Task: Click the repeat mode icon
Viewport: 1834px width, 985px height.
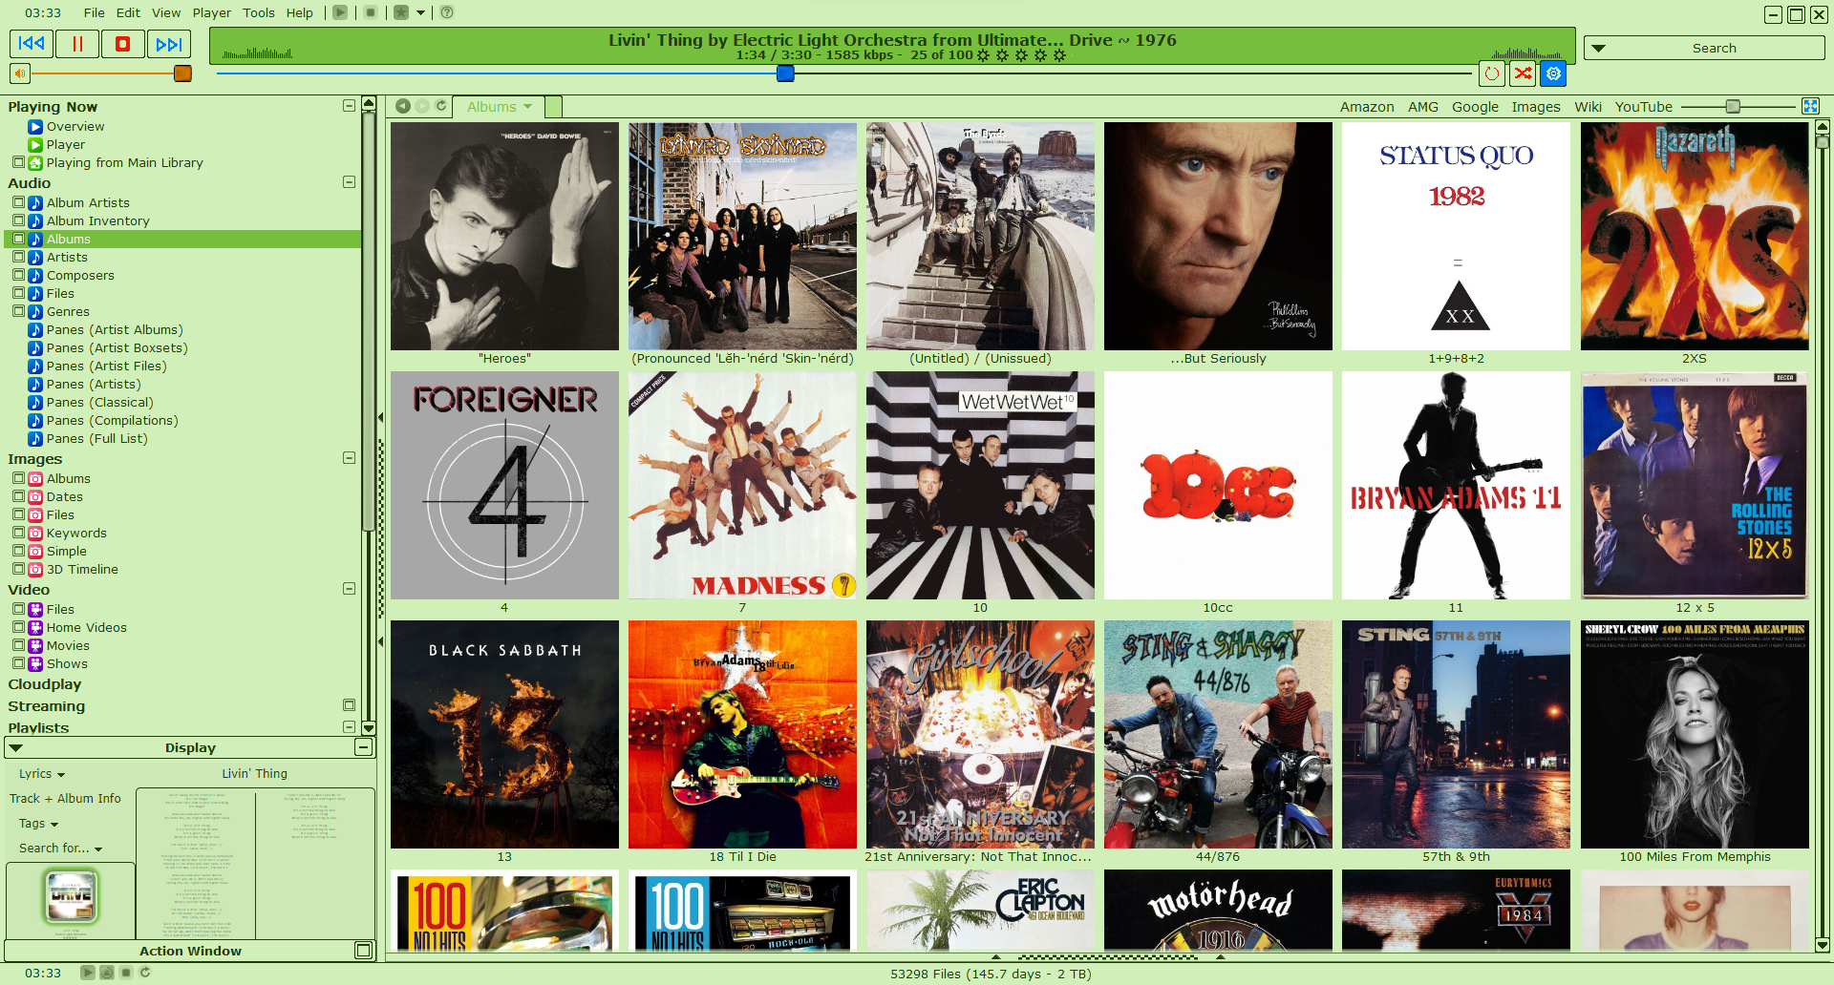Action: pyautogui.click(x=1492, y=73)
